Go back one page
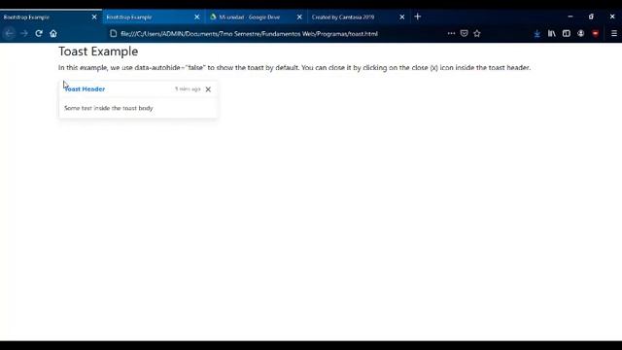This screenshot has width=622, height=350. [x=9, y=34]
